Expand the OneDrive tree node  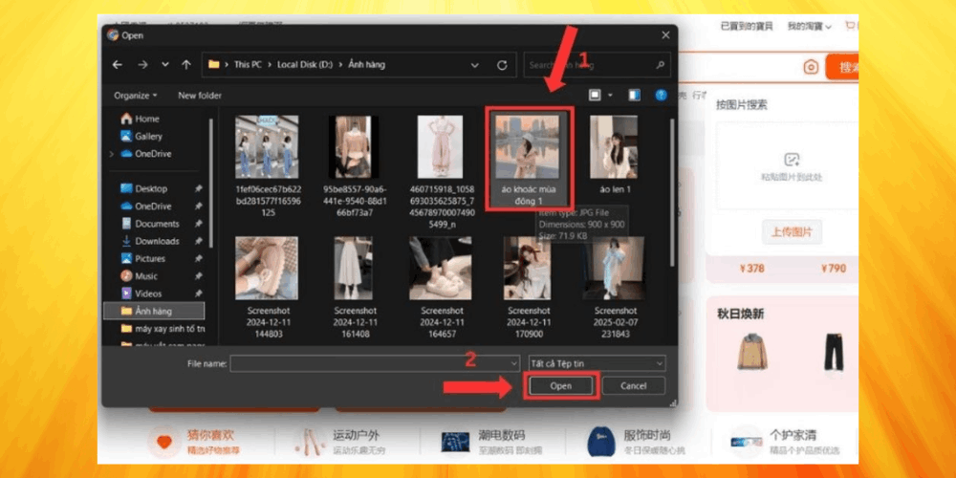coord(111,154)
